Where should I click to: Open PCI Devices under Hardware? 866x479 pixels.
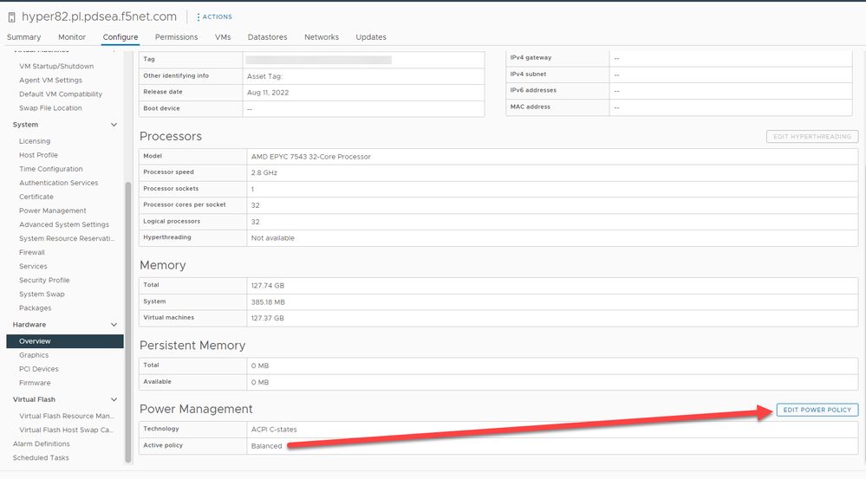[39, 369]
